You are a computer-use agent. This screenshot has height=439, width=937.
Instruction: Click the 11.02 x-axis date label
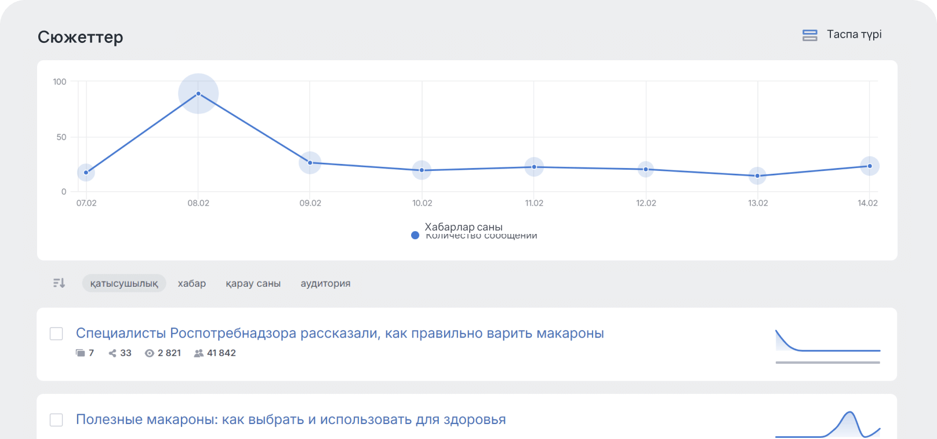click(534, 203)
